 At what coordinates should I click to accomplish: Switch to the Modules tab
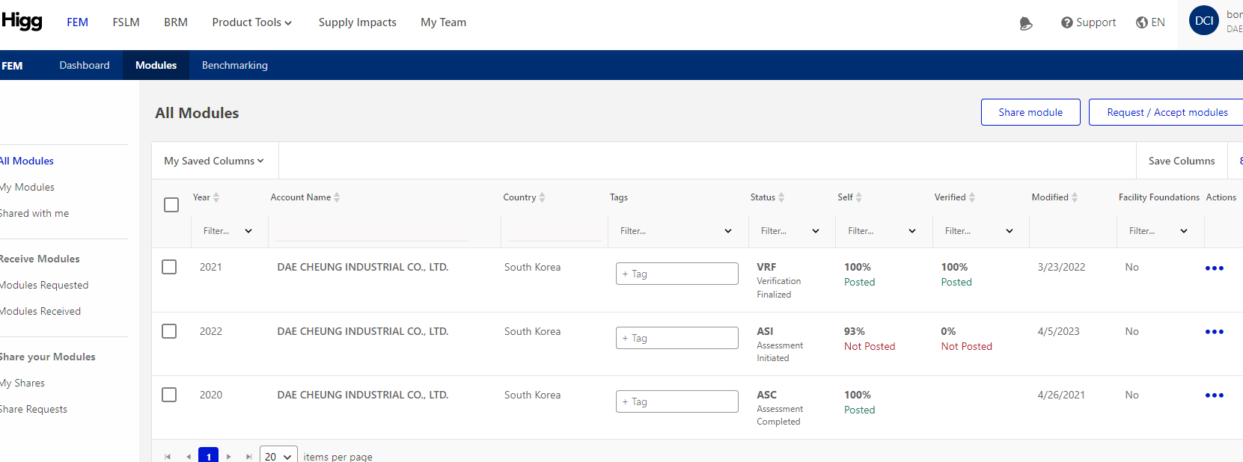(x=156, y=65)
